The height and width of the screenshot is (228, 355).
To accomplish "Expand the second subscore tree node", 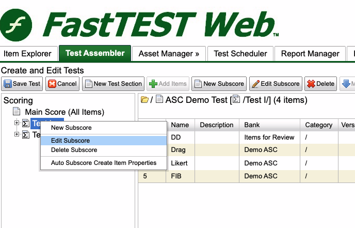I will pos(17,134).
